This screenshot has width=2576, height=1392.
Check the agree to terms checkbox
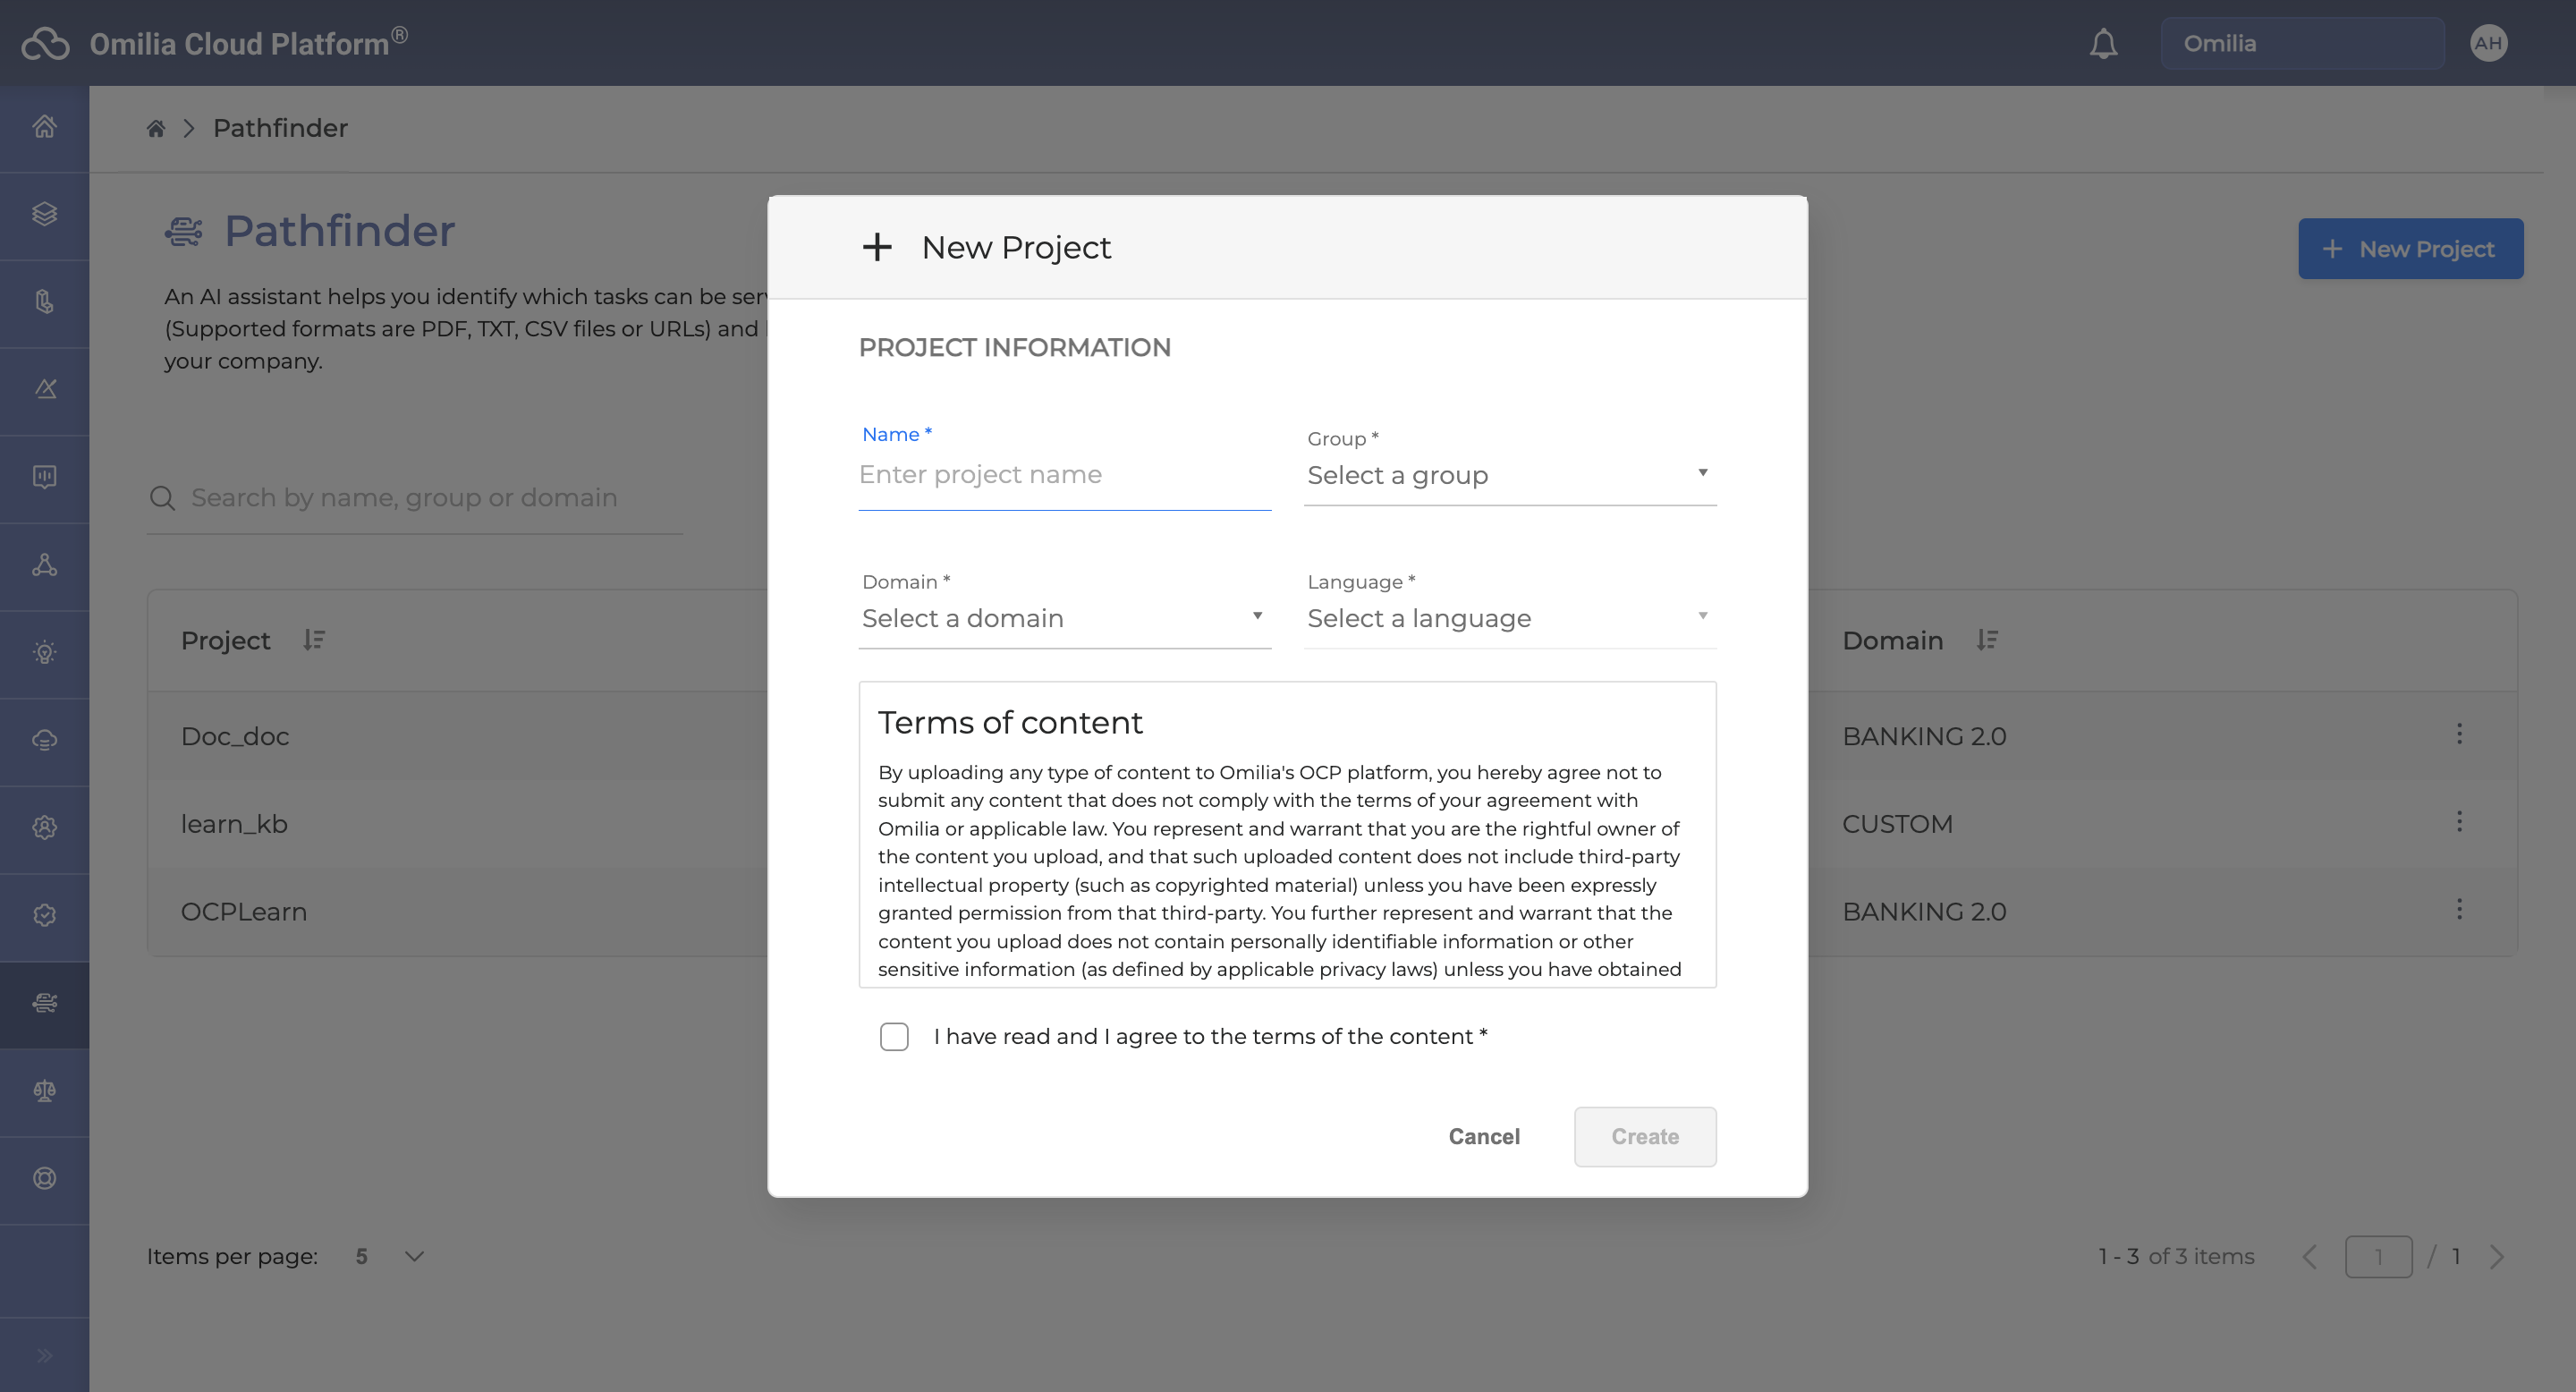pos(894,1037)
